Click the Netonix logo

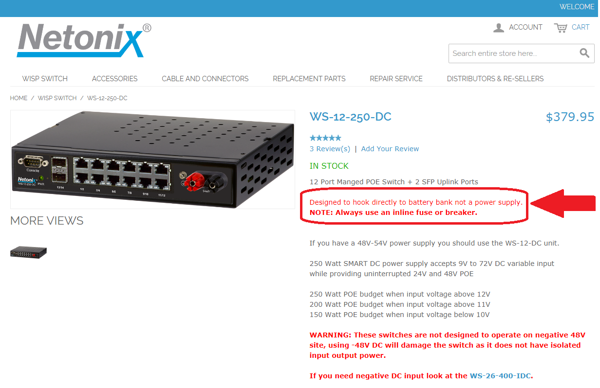(84, 40)
